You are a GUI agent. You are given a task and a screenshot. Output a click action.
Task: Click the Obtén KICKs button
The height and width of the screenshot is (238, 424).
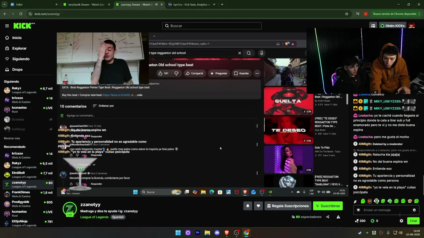(x=393, y=26)
